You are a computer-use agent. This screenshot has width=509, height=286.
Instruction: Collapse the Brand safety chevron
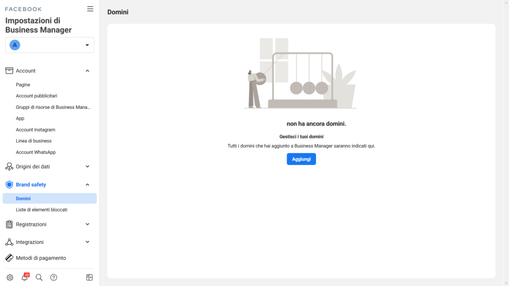[87, 185]
